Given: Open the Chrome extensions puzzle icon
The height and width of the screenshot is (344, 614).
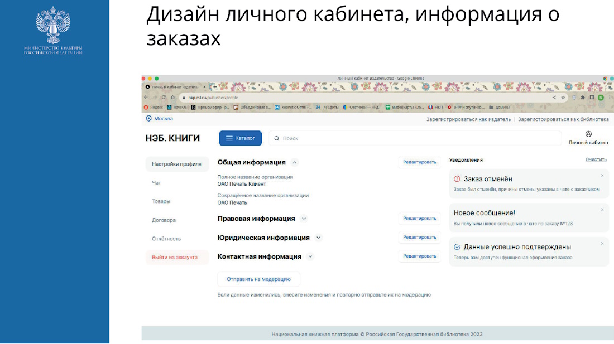Looking at the screenshot, I should (583, 97).
